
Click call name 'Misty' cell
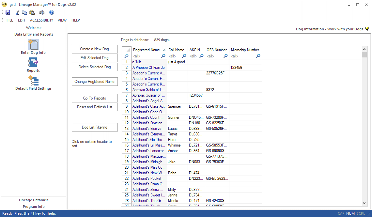177,190
